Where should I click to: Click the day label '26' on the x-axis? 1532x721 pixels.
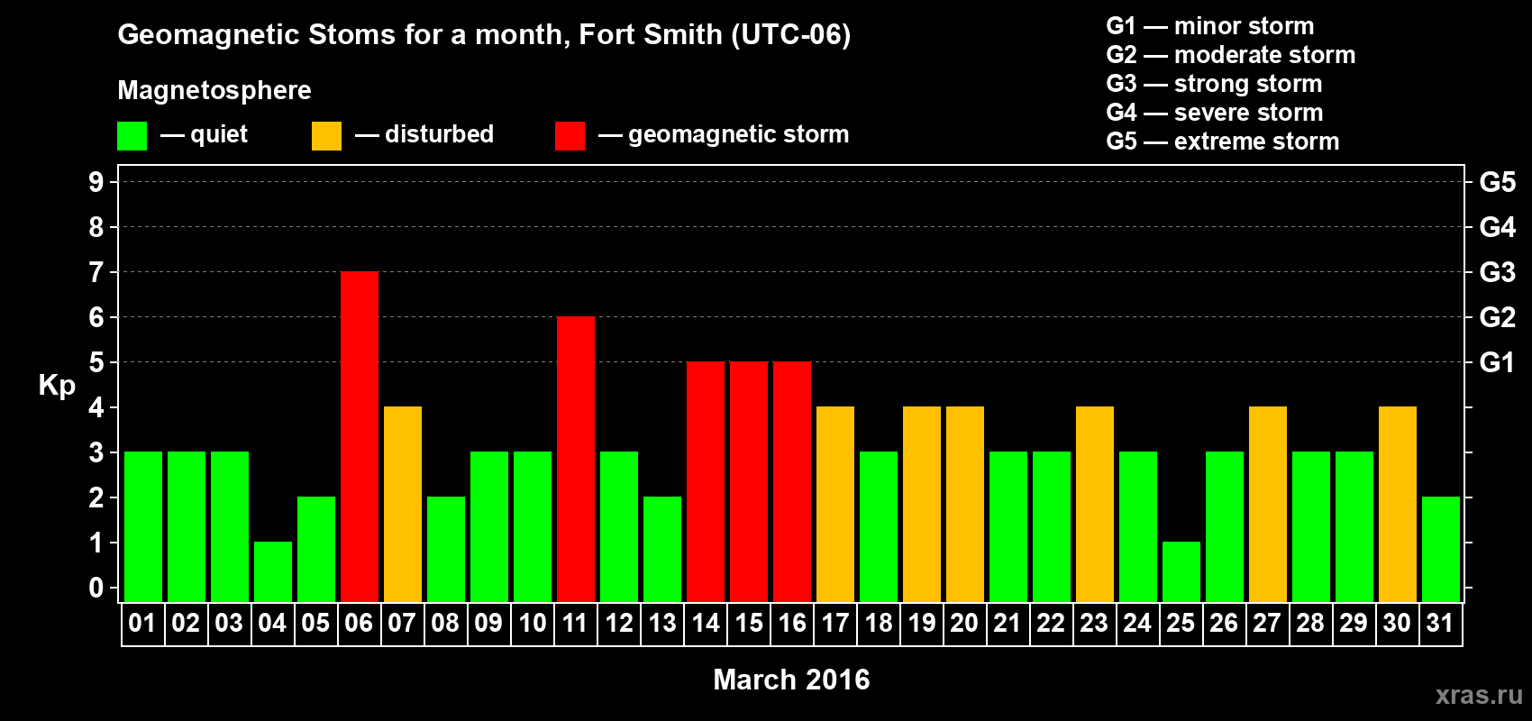[x=1224, y=624]
